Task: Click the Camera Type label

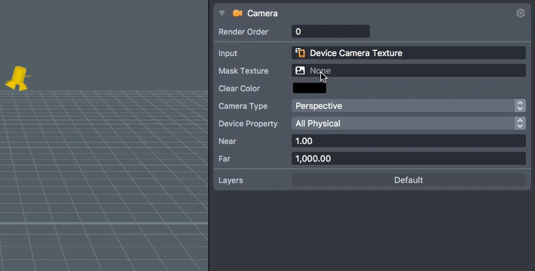Action: click(243, 106)
